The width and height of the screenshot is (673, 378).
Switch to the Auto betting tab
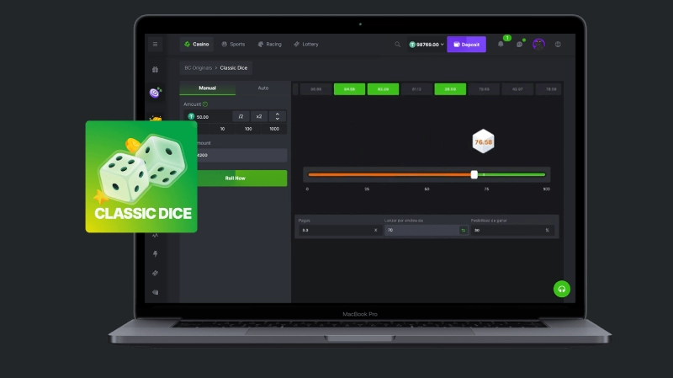pyautogui.click(x=262, y=88)
